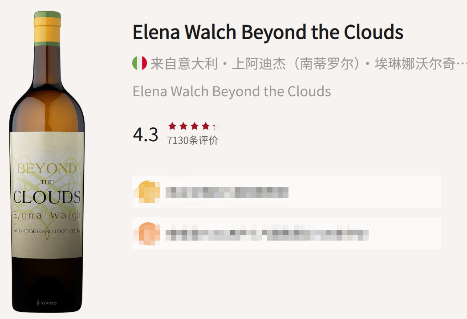
Task: Click the partially filled fifth star
Action: tap(216, 126)
